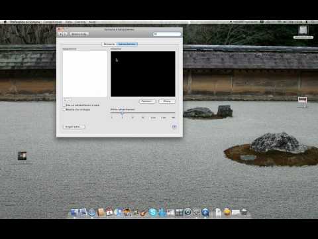Click the black screensaver preview area

point(143,74)
